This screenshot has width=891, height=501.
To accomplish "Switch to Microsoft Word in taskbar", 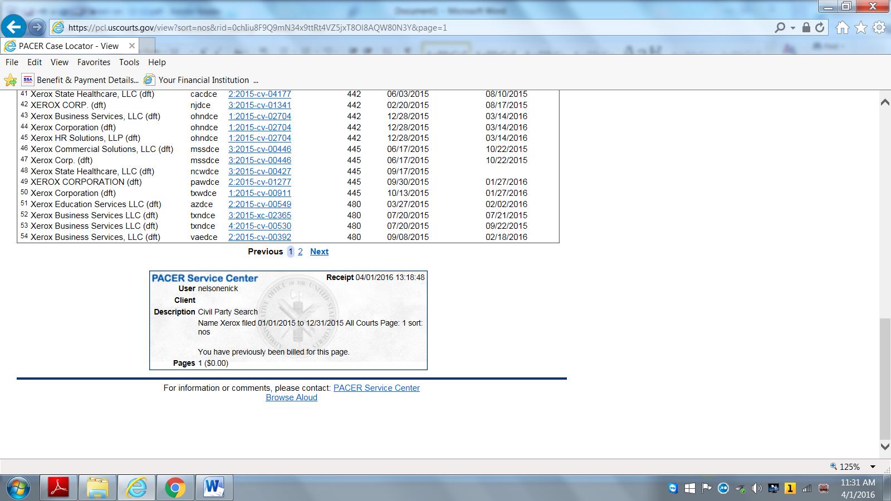I will 213,488.
